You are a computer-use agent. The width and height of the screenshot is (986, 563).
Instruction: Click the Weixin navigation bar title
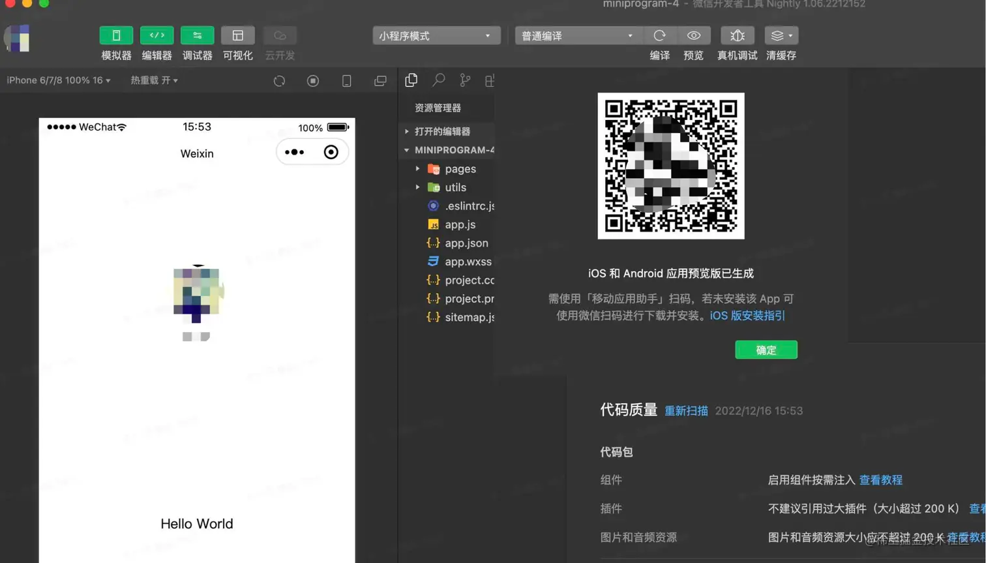(x=197, y=153)
